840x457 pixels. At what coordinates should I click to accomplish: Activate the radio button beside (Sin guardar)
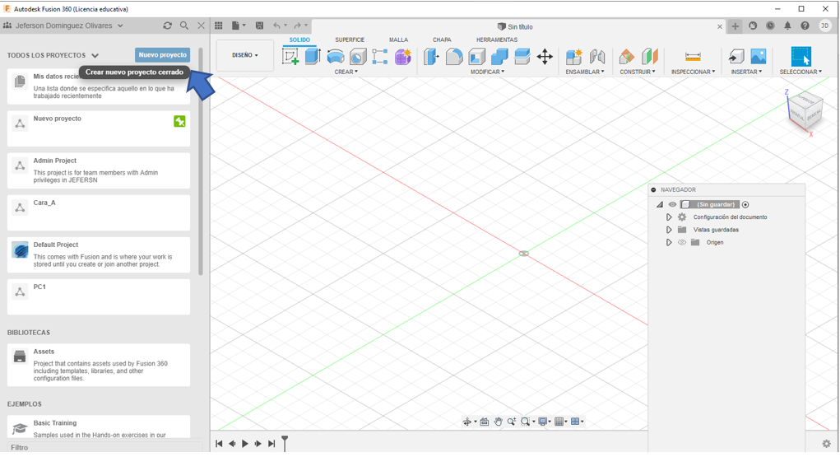(745, 204)
